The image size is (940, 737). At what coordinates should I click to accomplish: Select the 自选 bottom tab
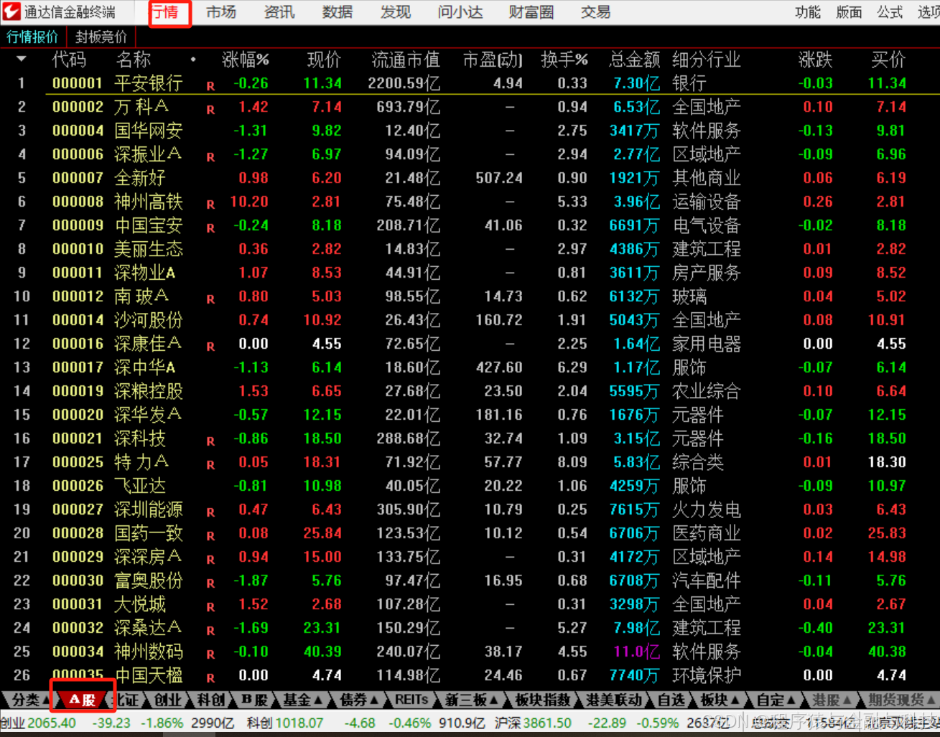(x=671, y=700)
